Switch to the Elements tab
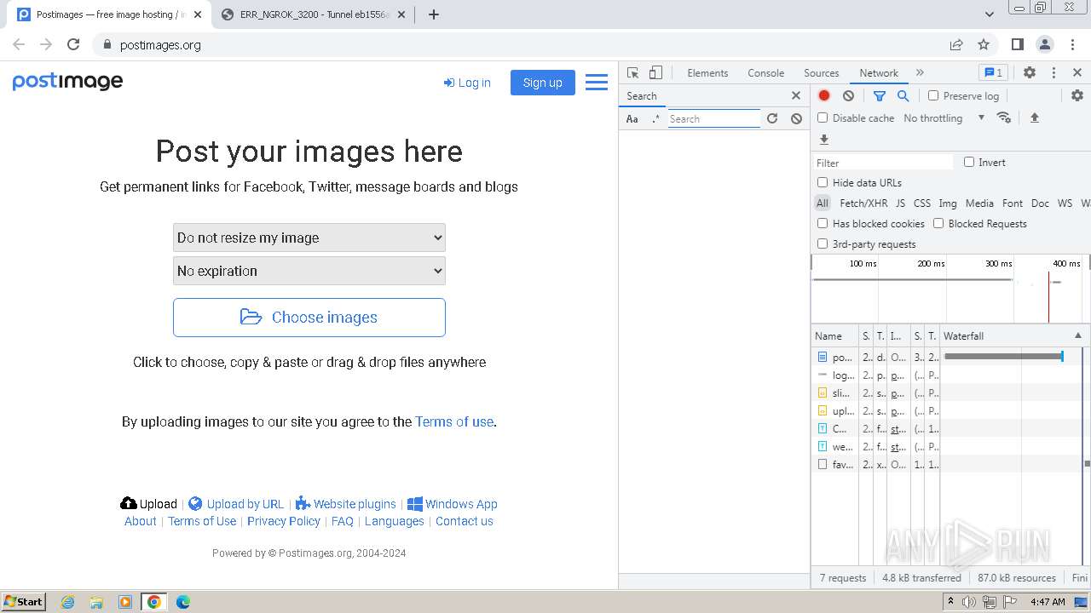Screen dimensions: 1091x613 (x=707, y=73)
